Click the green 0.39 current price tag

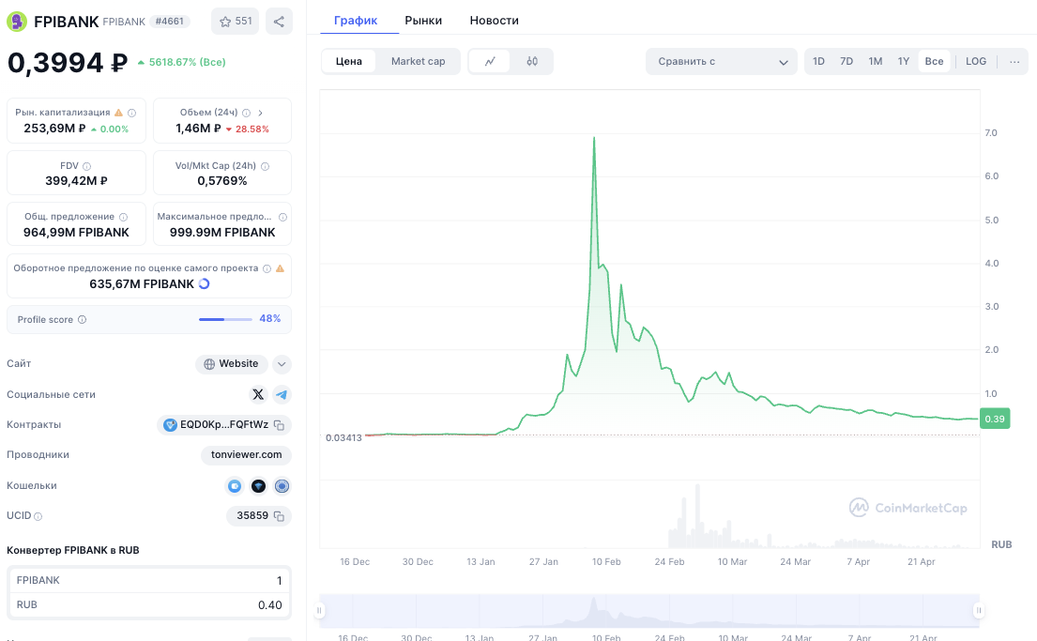coord(995,419)
